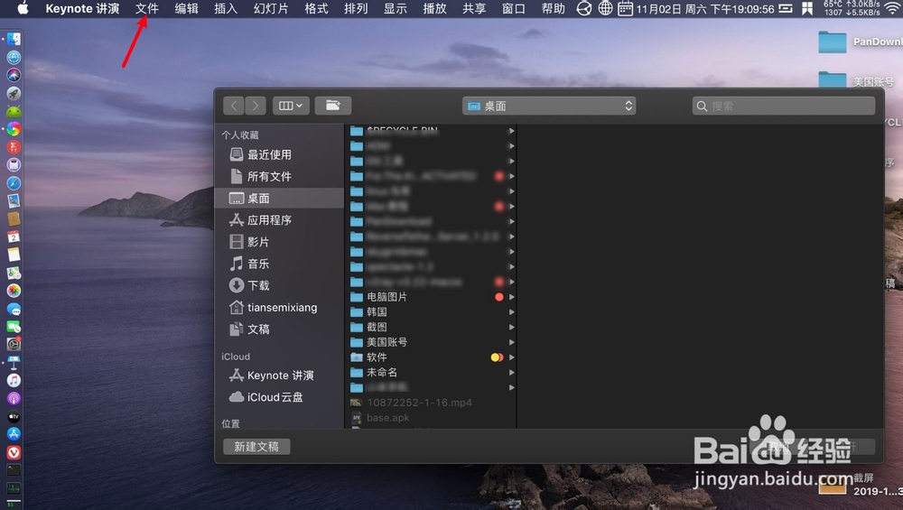The height and width of the screenshot is (510, 903).
Task: Open the 排列 menu
Action: coord(356,9)
